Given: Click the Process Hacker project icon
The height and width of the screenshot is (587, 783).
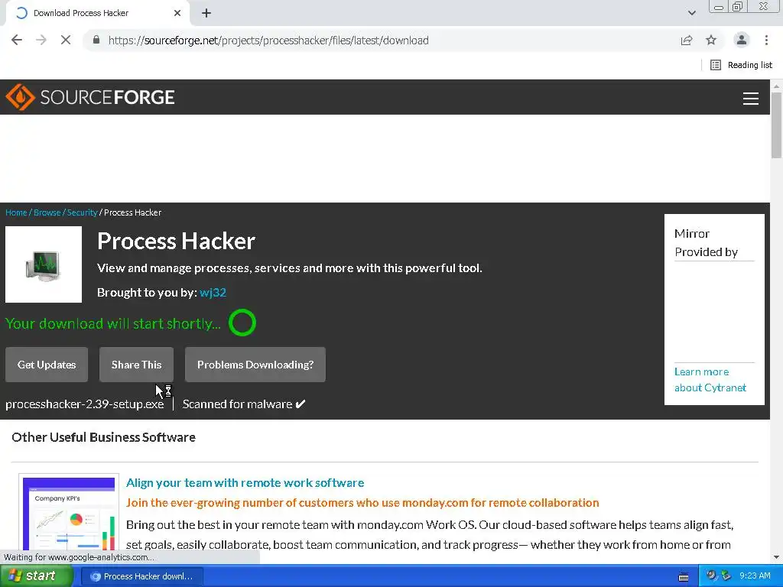Looking at the screenshot, I should [x=44, y=264].
